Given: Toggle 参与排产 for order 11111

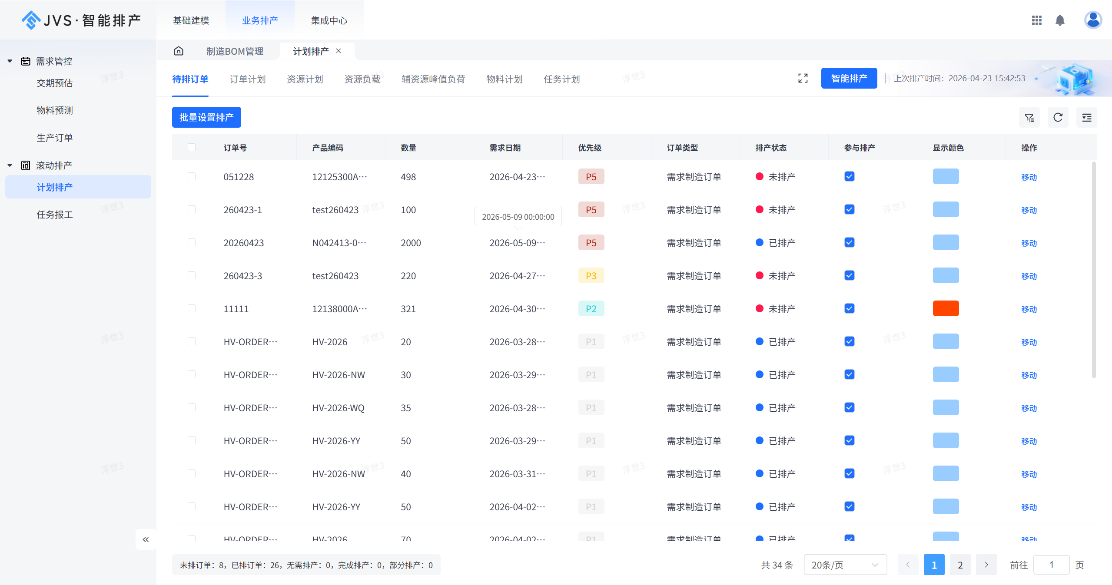Looking at the screenshot, I should coord(849,308).
